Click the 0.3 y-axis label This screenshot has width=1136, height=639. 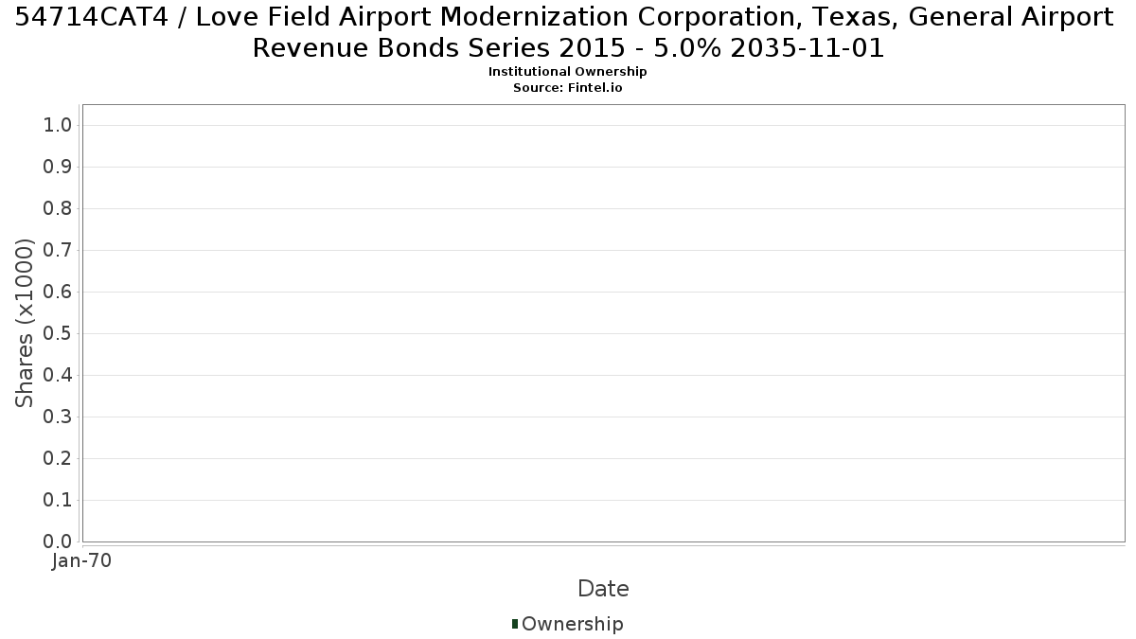(59, 417)
